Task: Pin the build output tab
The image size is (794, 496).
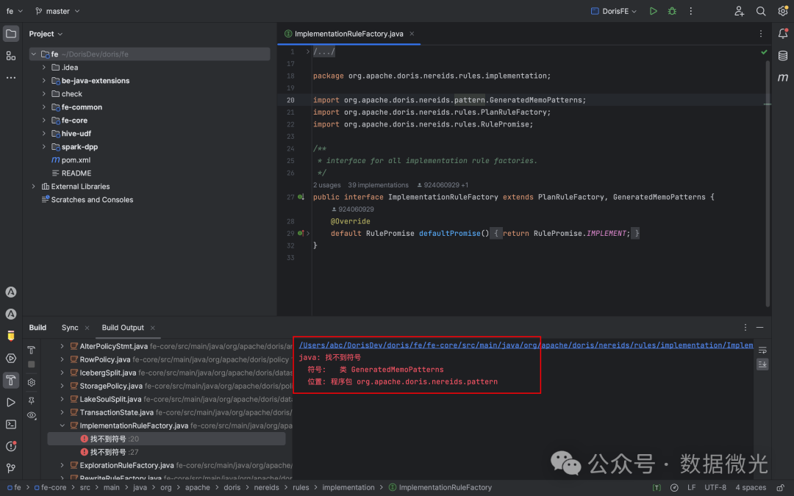Action: [x=32, y=400]
